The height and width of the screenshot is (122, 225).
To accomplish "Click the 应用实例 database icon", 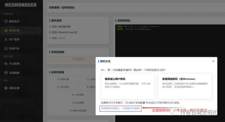I will 6,30.
